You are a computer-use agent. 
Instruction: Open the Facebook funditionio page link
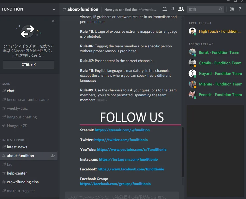pos(131,169)
